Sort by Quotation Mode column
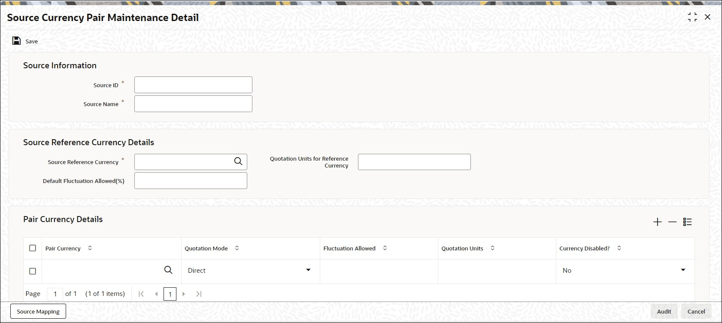This screenshot has height=323, width=722. pyautogui.click(x=237, y=248)
